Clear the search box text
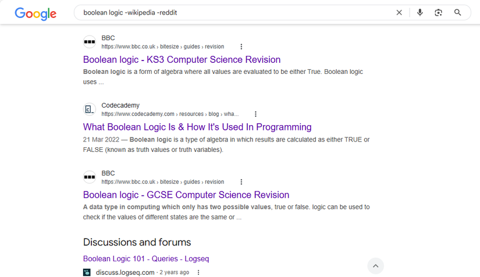This screenshot has width=480, height=277. pyautogui.click(x=399, y=12)
